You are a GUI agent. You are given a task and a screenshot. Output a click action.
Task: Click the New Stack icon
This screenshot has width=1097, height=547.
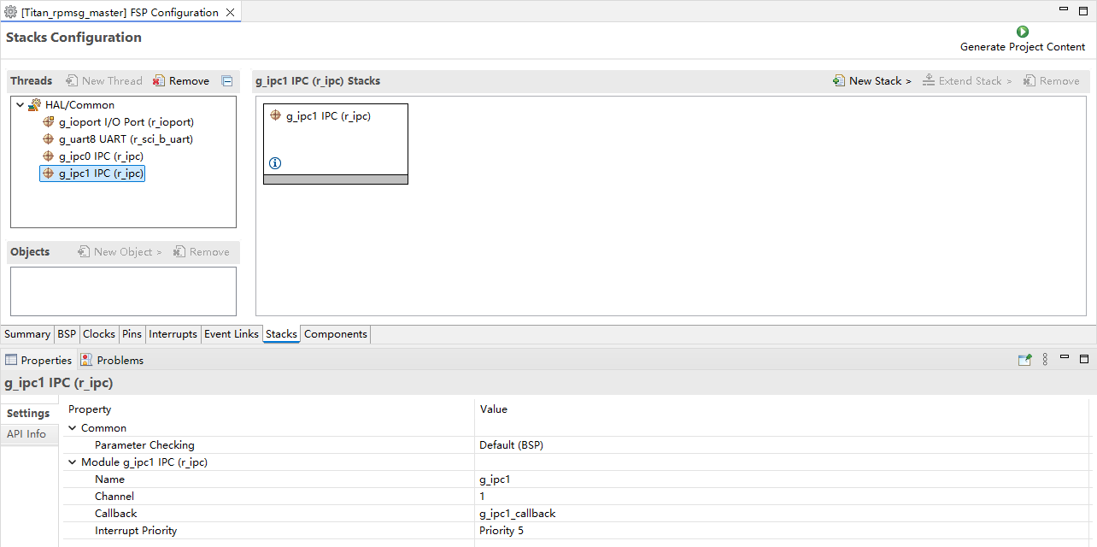click(x=839, y=81)
